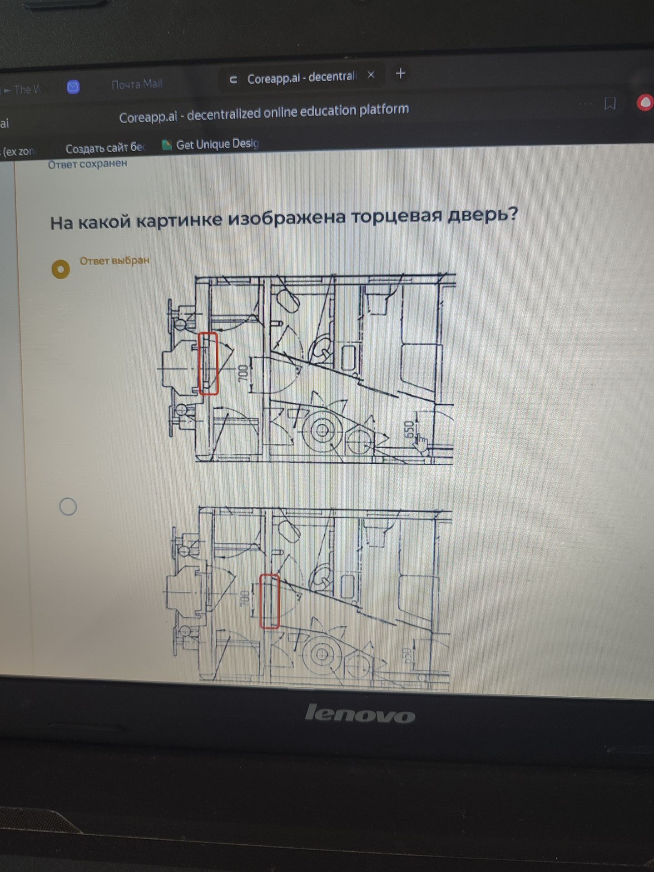Click the Coreapp.ai tab favicon

[x=234, y=80]
